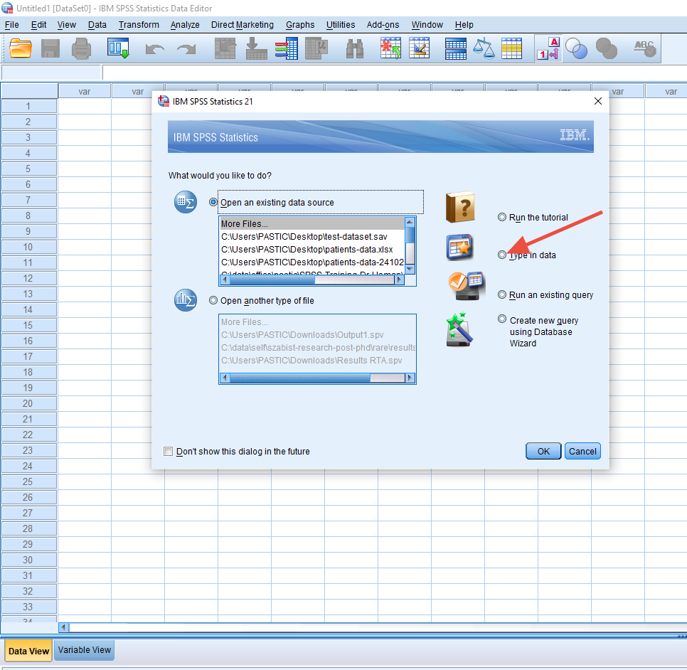
Task: Click the cell editor input field
Action: tap(394, 73)
